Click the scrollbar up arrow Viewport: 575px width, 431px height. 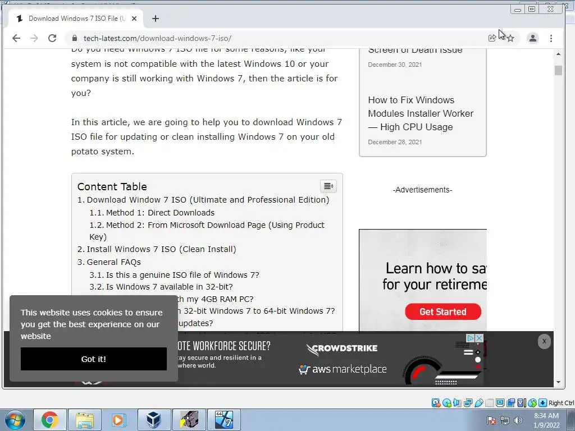point(558,54)
